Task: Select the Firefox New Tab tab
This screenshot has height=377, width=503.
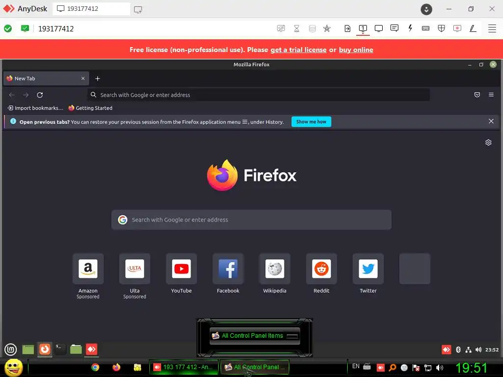Action: coord(46,78)
